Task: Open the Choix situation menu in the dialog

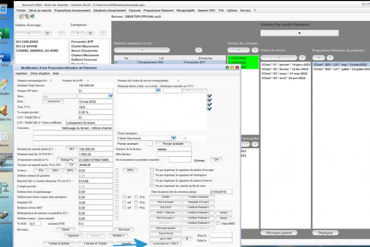Action: point(40,74)
